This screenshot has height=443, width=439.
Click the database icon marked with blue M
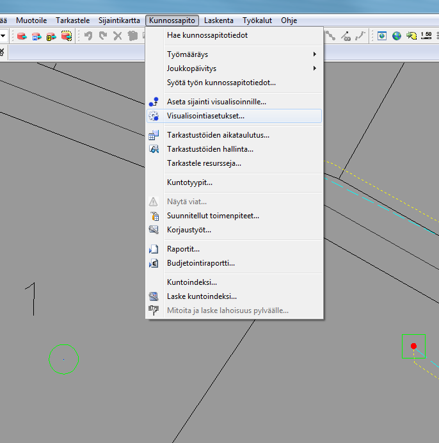[36, 36]
